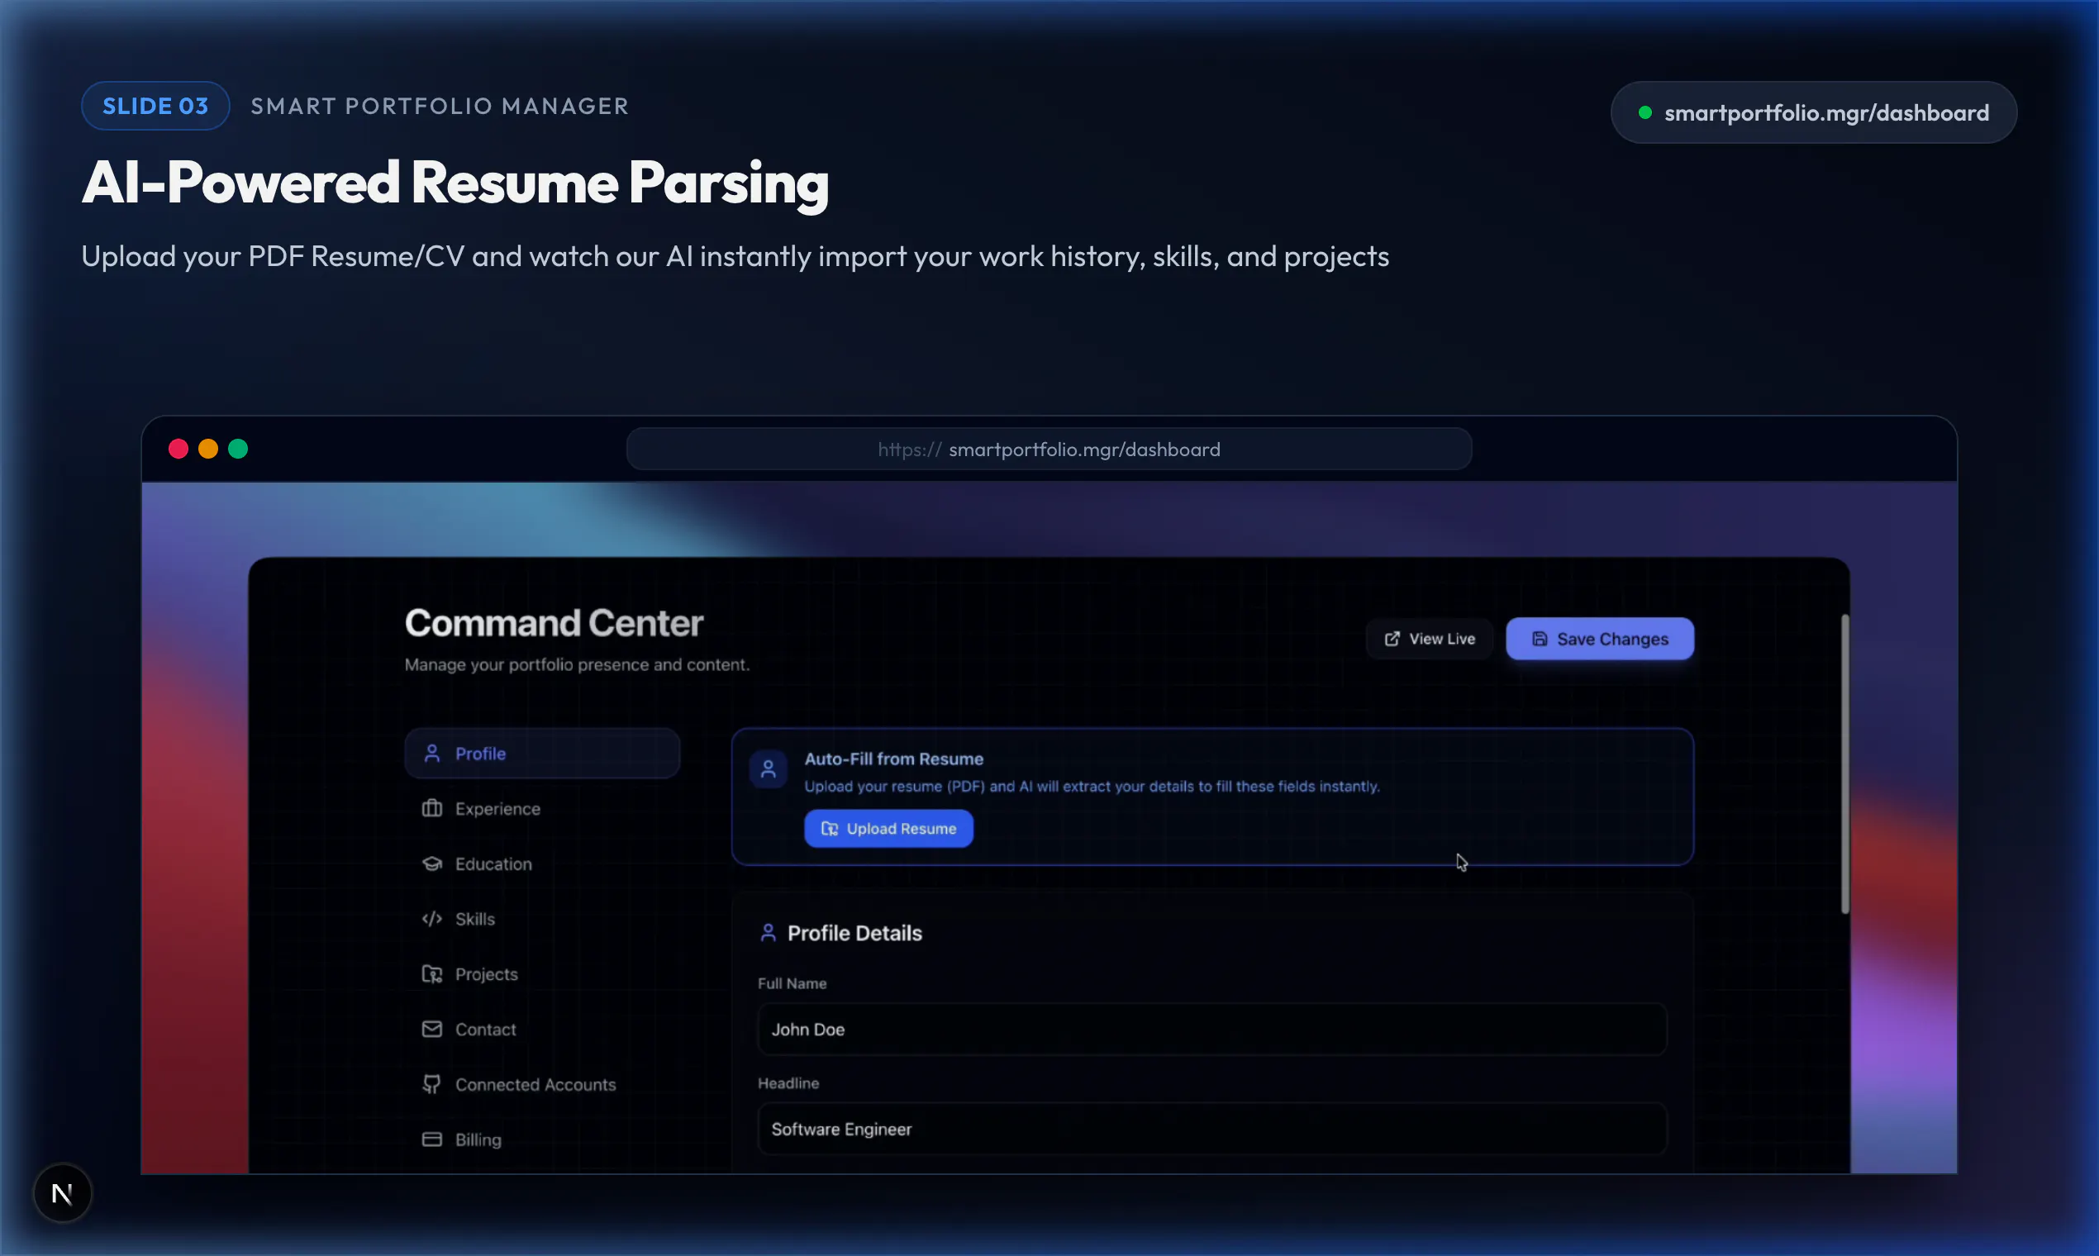2099x1256 pixels.
Task: Open the Projects section
Action: (541, 974)
